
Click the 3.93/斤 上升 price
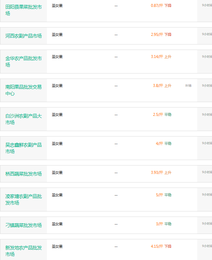pos(161,173)
